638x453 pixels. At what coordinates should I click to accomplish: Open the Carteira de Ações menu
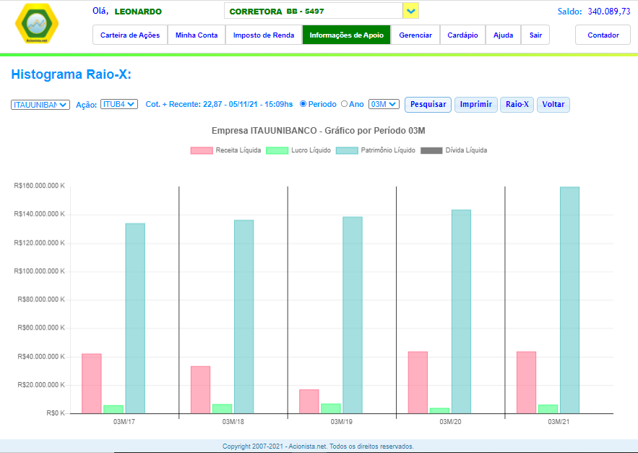point(130,35)
